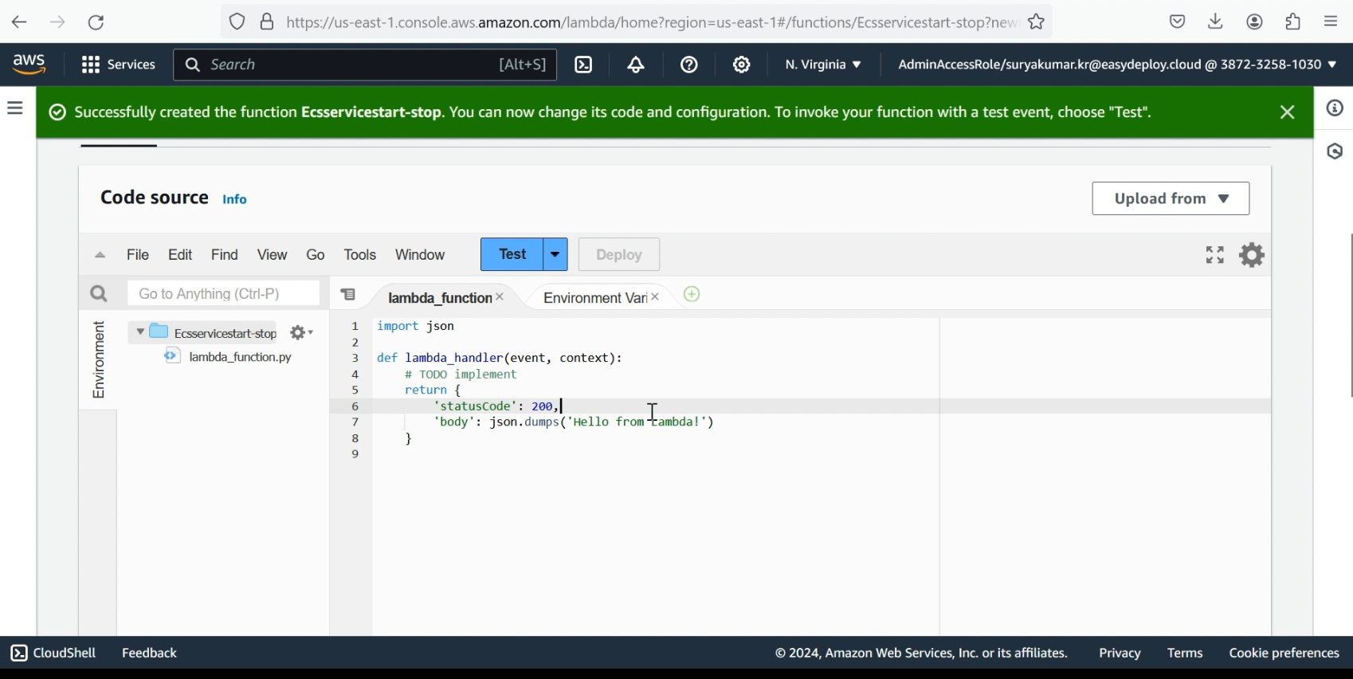Focus the AWS console search box
1353x679 pixels.
click(x=365, y=65)
